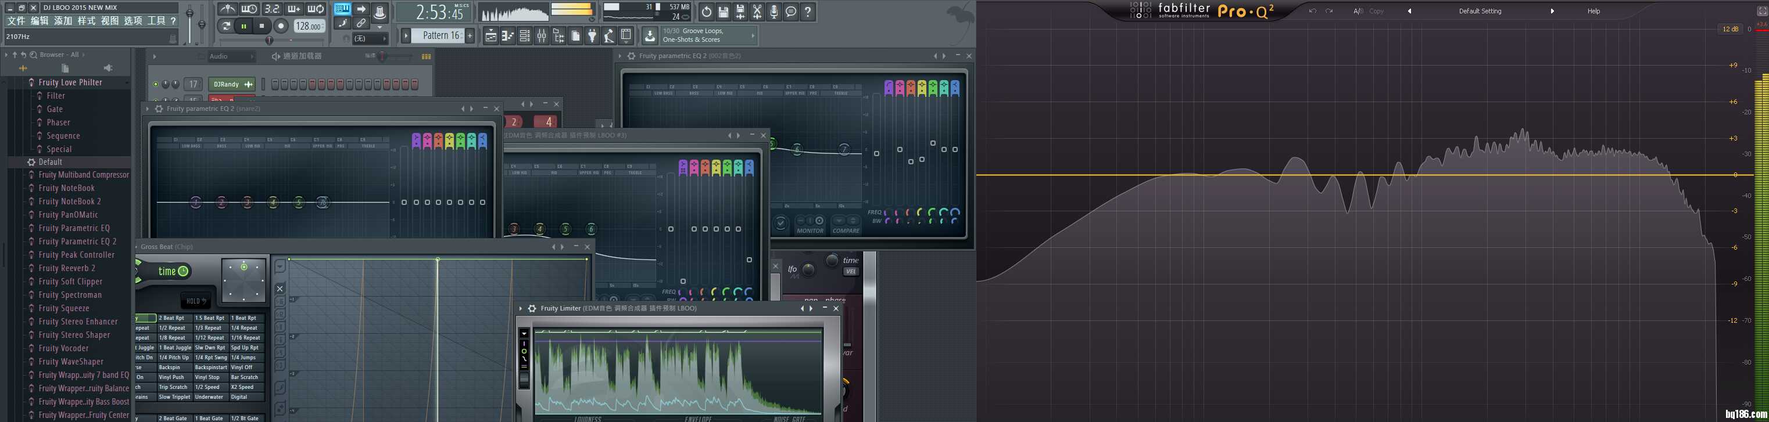Switch pattern/song mode button
Screen dimensions: 1769x422
click(226, 26)
